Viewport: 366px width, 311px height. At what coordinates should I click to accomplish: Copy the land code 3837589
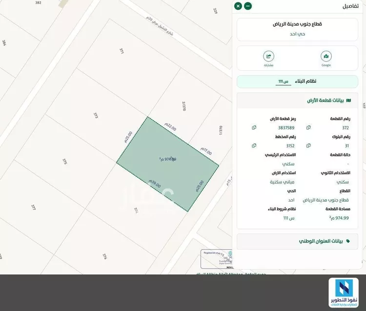coord(254,128)
